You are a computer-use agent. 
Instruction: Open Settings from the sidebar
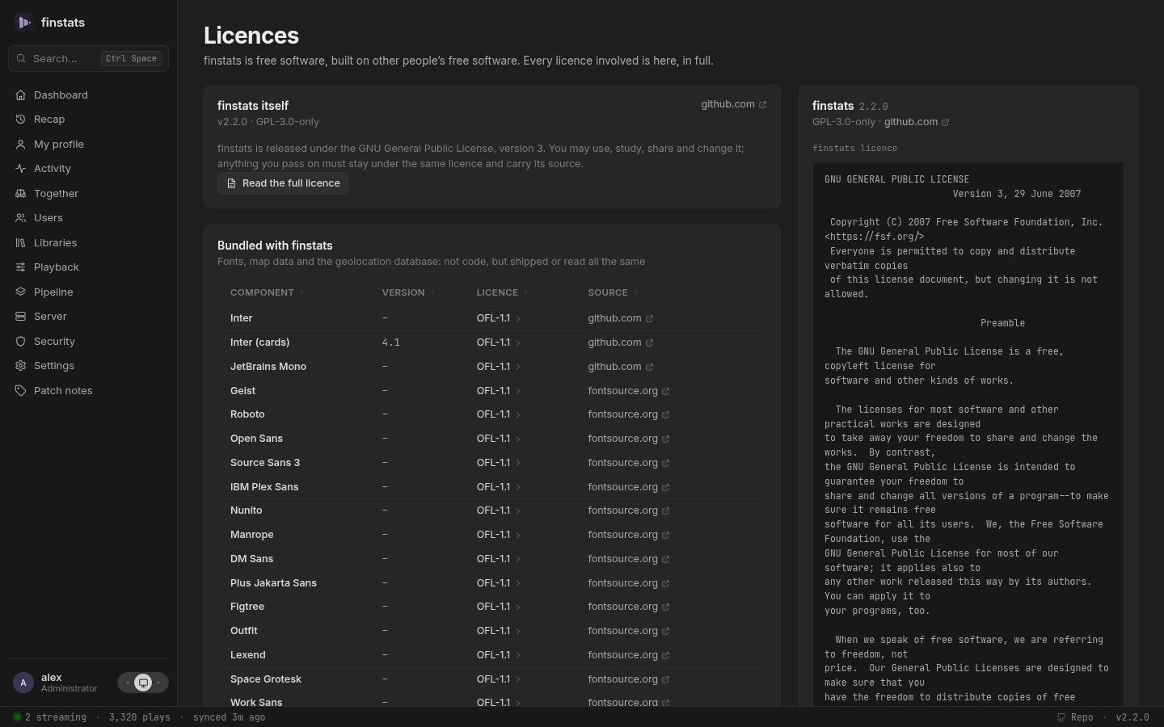pyautogui.click(x=88, y=366)
